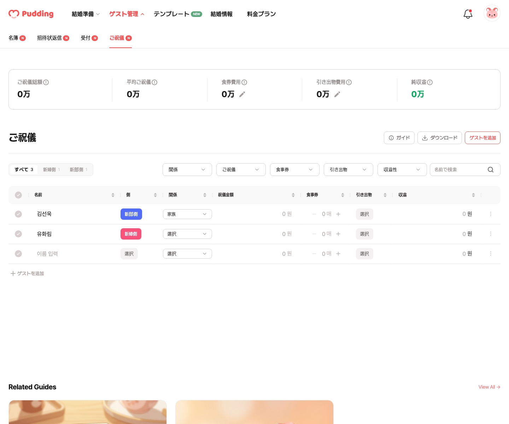
Task: Show info tooltip for ご祝儀総額
Action: tap(46, 82)
